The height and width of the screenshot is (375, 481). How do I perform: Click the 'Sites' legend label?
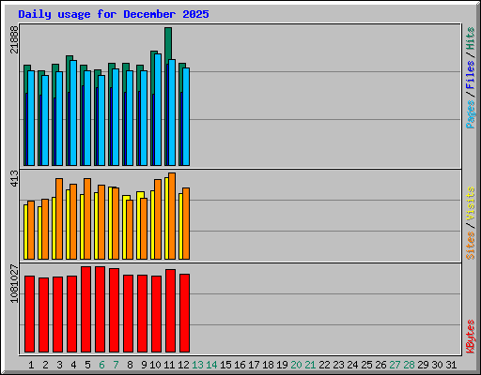click(x=471, y=246)
